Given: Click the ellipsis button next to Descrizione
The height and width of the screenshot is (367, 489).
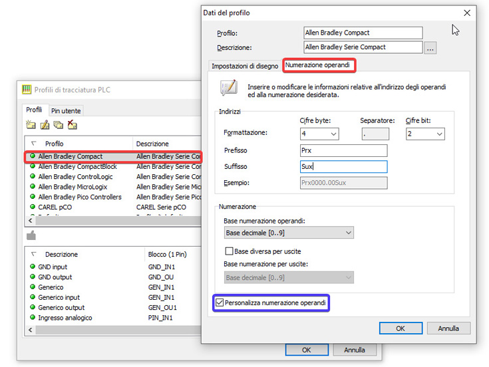Looking at the screenshot, I should (x=430, y=48).
